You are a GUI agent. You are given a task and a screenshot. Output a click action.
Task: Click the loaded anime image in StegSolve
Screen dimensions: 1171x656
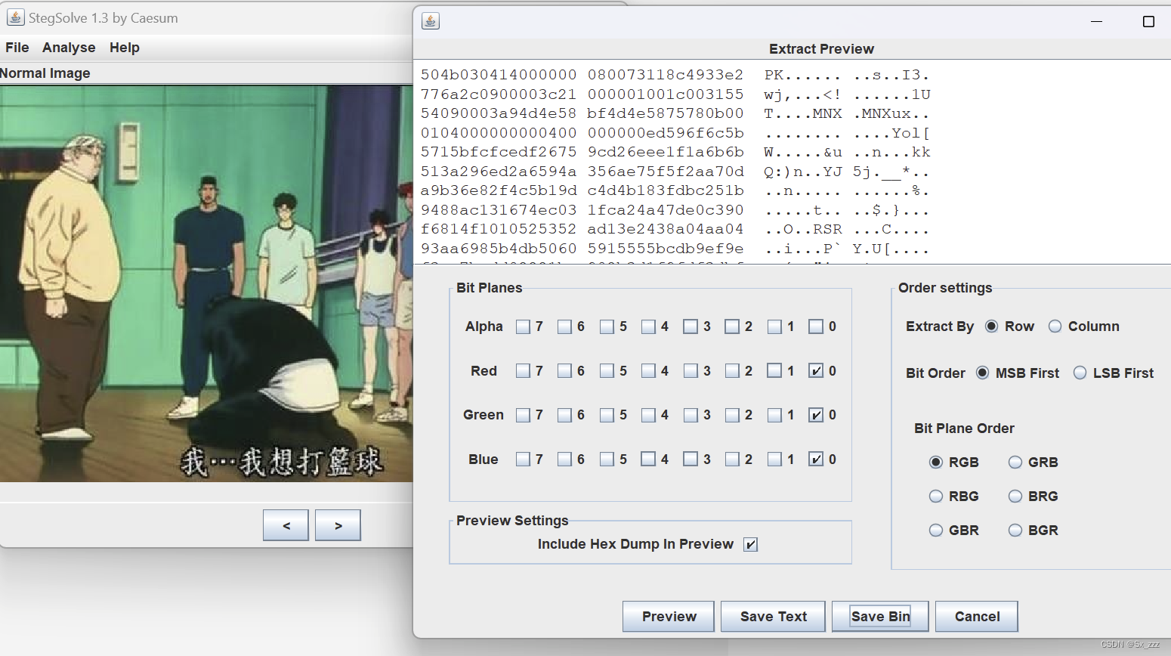coord(206,283)
